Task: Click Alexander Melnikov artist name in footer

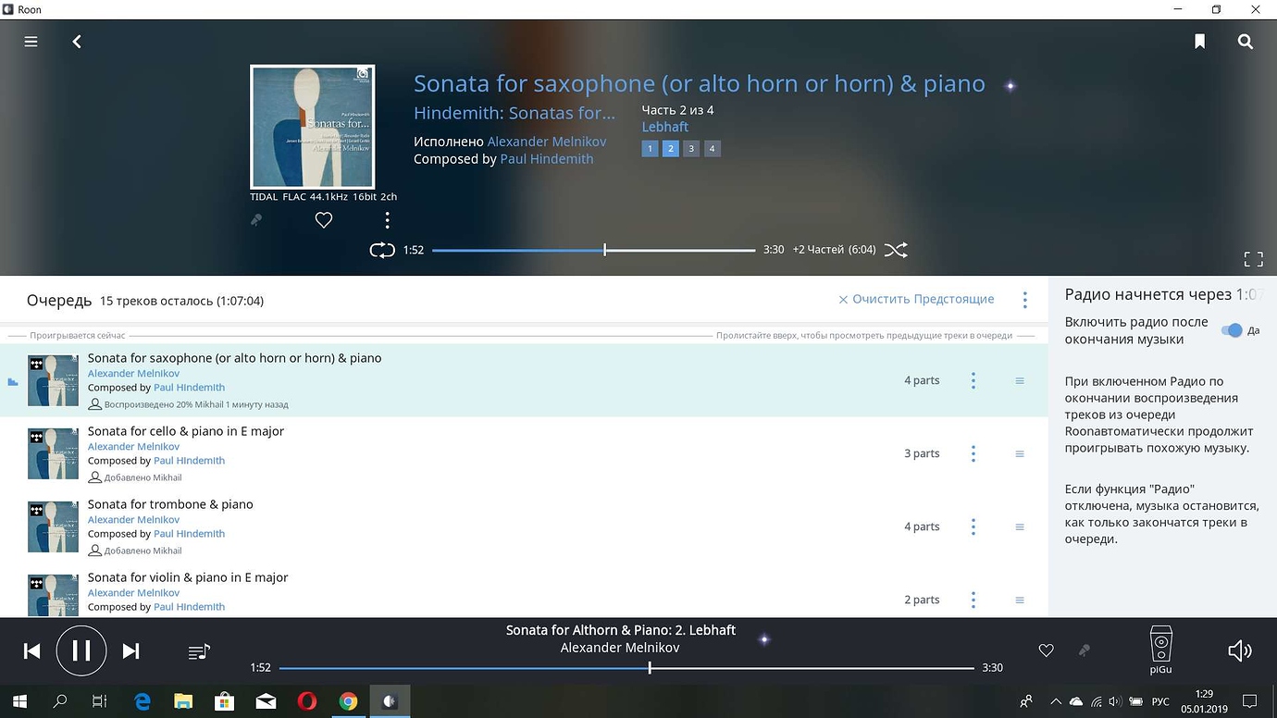Action: (x=620, y=648)
